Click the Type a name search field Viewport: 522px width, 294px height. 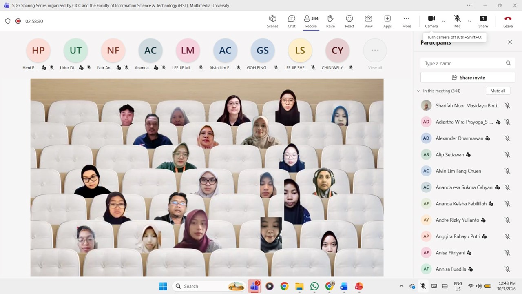463,63
